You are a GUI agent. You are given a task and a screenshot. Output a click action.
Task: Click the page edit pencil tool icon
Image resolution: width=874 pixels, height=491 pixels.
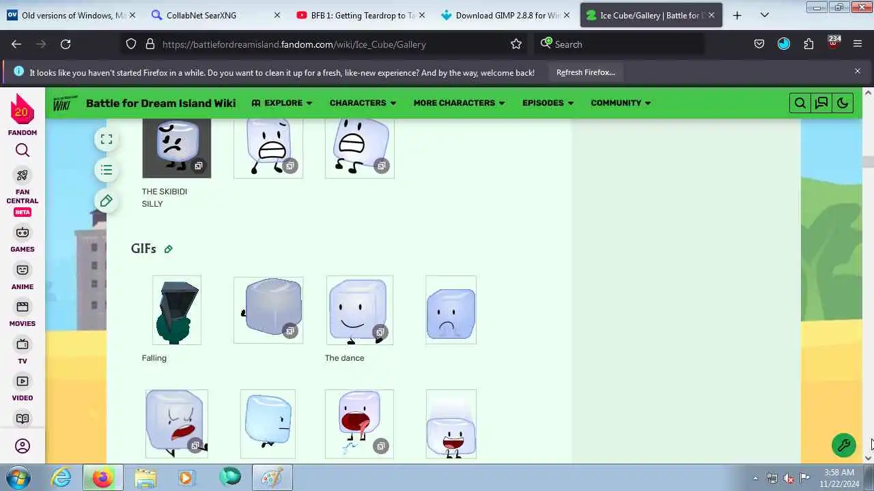click(x=107, y=200)
